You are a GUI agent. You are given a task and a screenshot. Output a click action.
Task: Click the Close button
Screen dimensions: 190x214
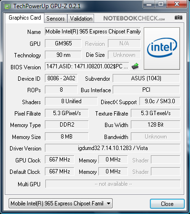[x=167, y=203]
